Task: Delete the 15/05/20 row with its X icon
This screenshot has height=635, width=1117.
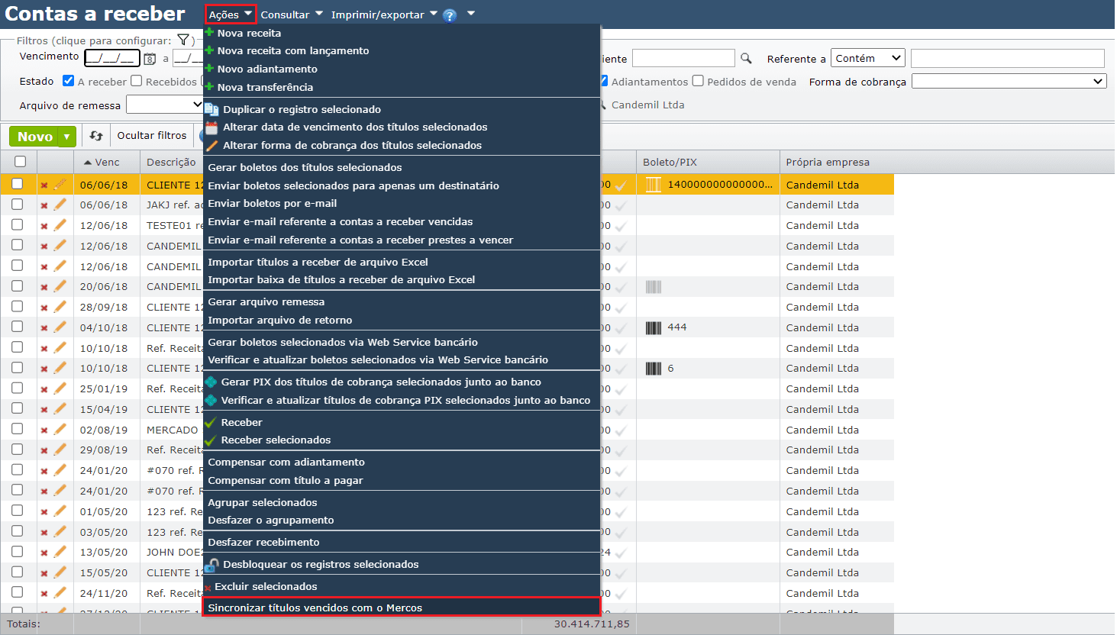Action: pos(44,573)
